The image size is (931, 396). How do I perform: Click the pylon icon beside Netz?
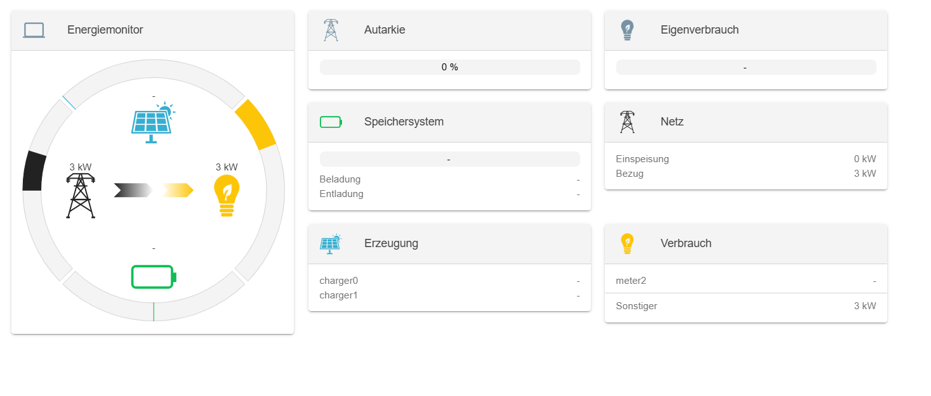tap(627, 122)
